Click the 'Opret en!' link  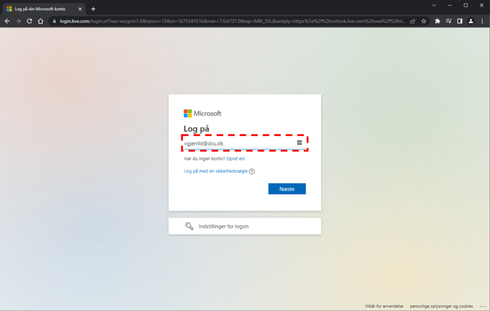[235, 158]
